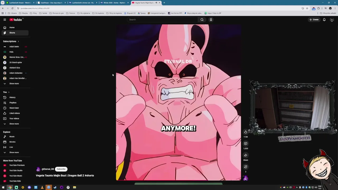Mute the Vegeta Taunts tab audio
The height and width of the screenshot is (190, 338).
[156, 3]
